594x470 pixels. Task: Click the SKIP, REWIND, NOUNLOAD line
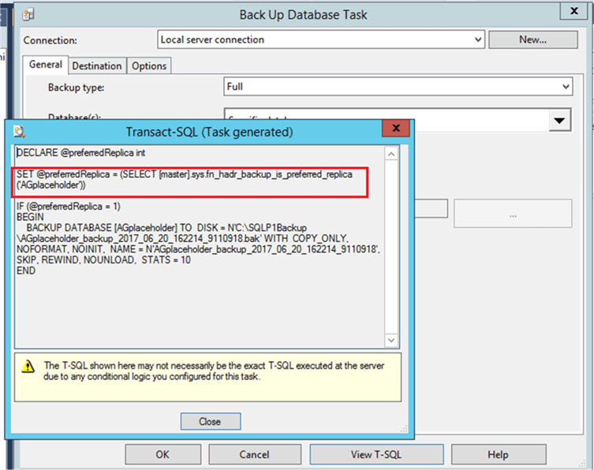coord(103,259)
